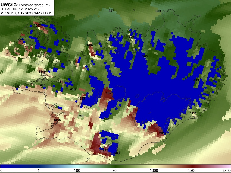Click the map value 405
This screenshot has height=173, width=231.
(43, 85)
